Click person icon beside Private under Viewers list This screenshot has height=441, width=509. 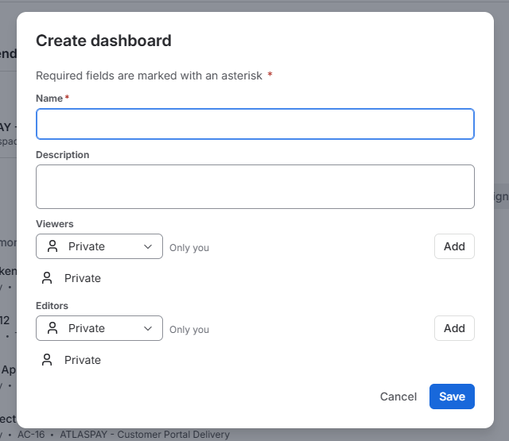47,278
